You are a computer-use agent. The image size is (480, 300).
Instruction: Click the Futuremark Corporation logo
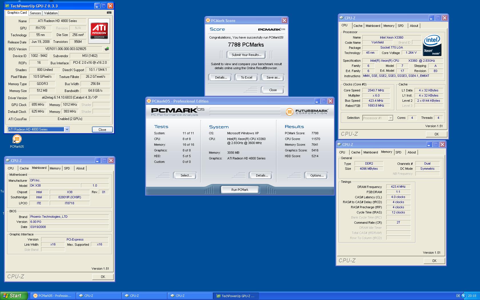(307, 112)
